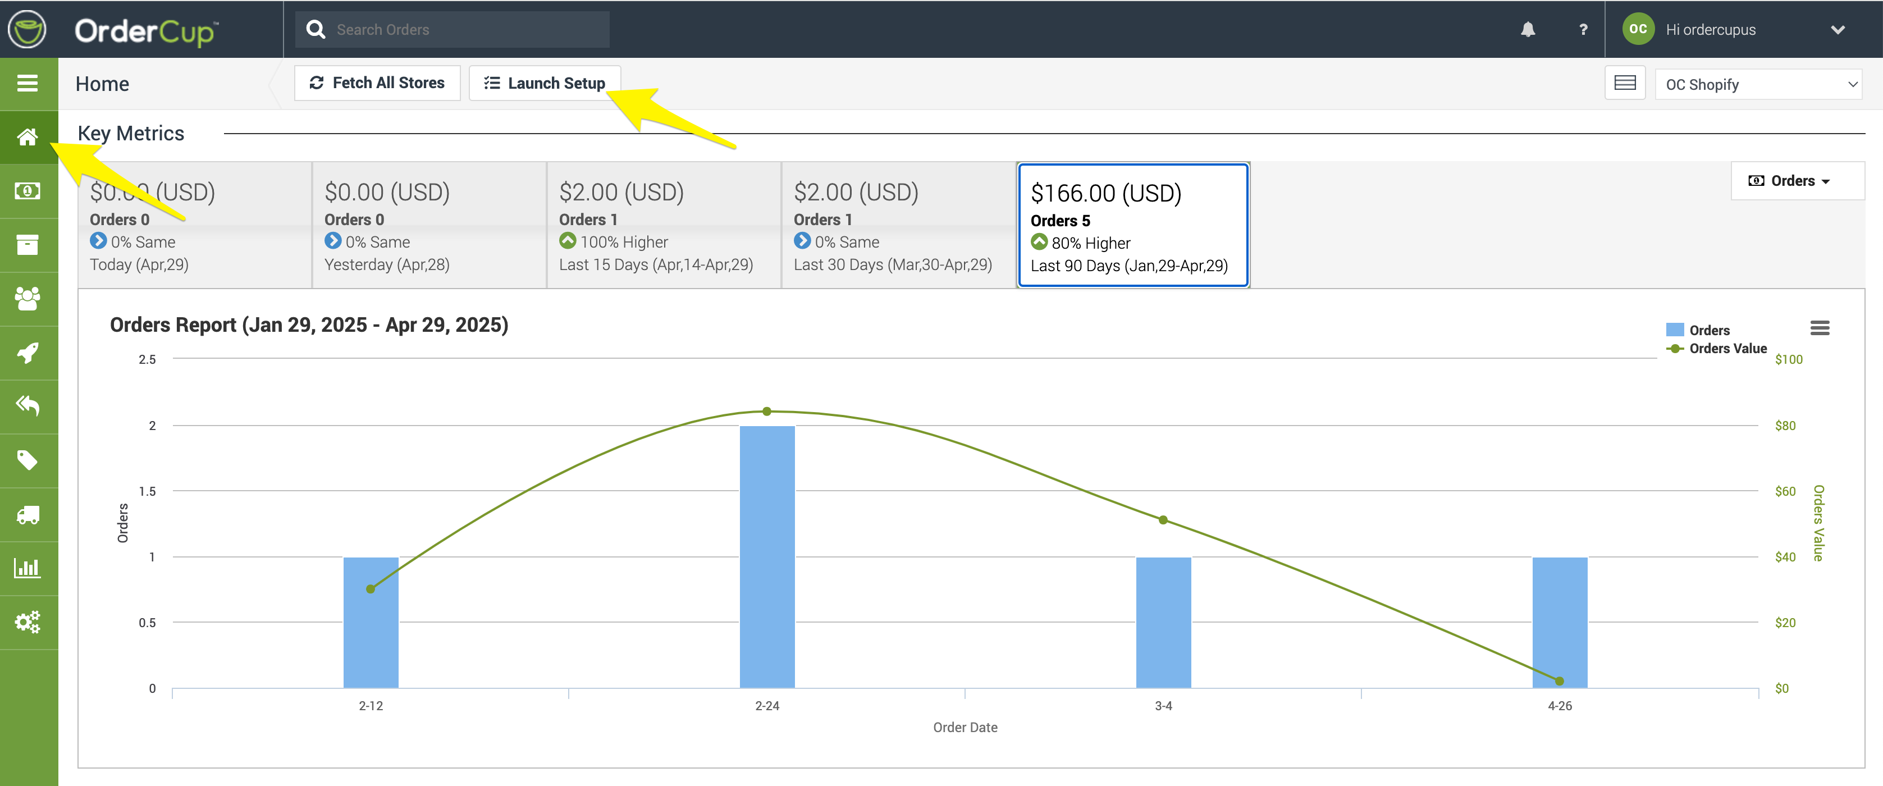The height and width of the screenshot is (786, 1883).
Task: Click the rocket sidebar icon
Action: pos(28,353)
